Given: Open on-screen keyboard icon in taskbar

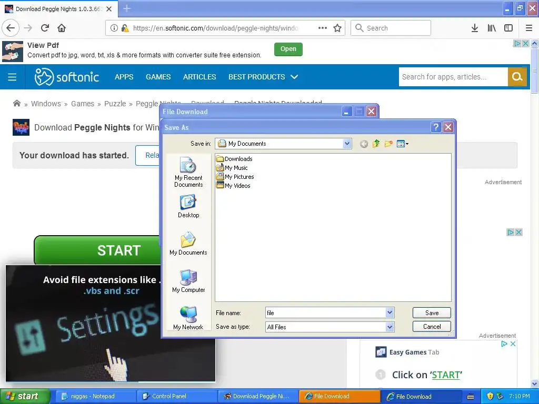Looking at the screenshot, I should (471, 397).
